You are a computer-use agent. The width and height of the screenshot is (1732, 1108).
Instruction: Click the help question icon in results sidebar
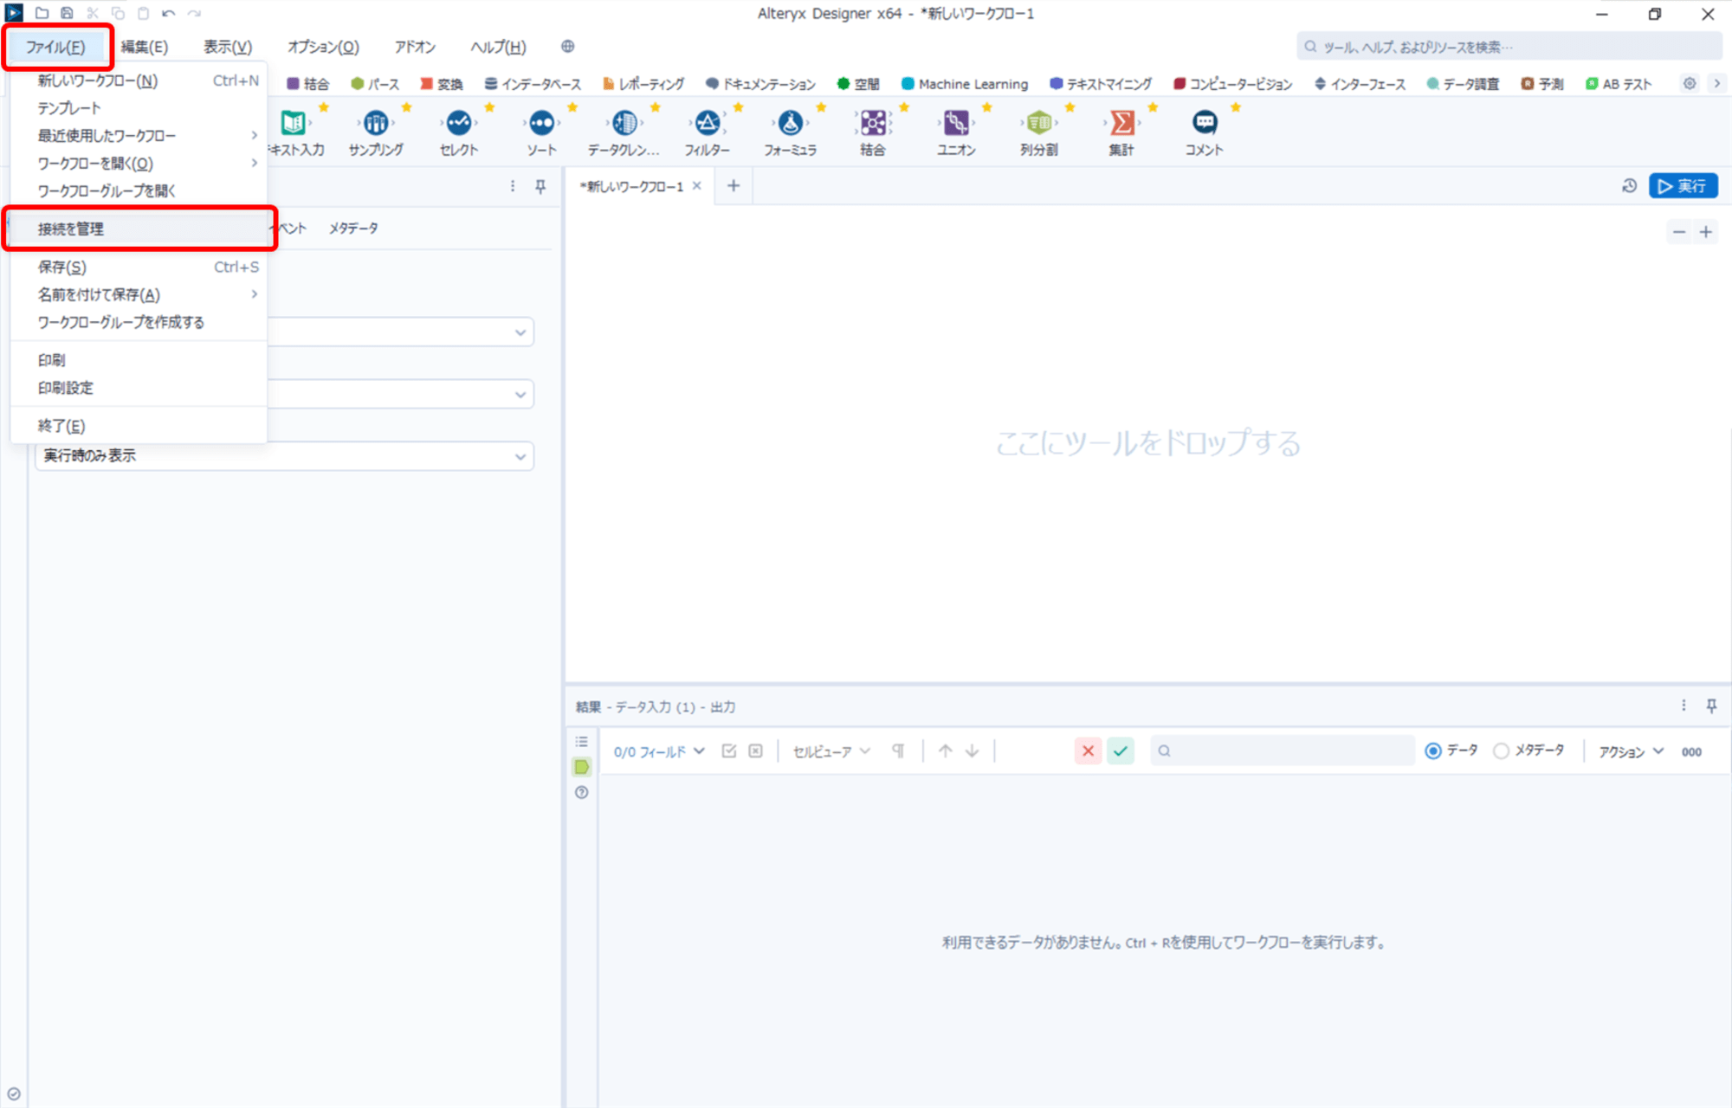click(x=582, y=793)
